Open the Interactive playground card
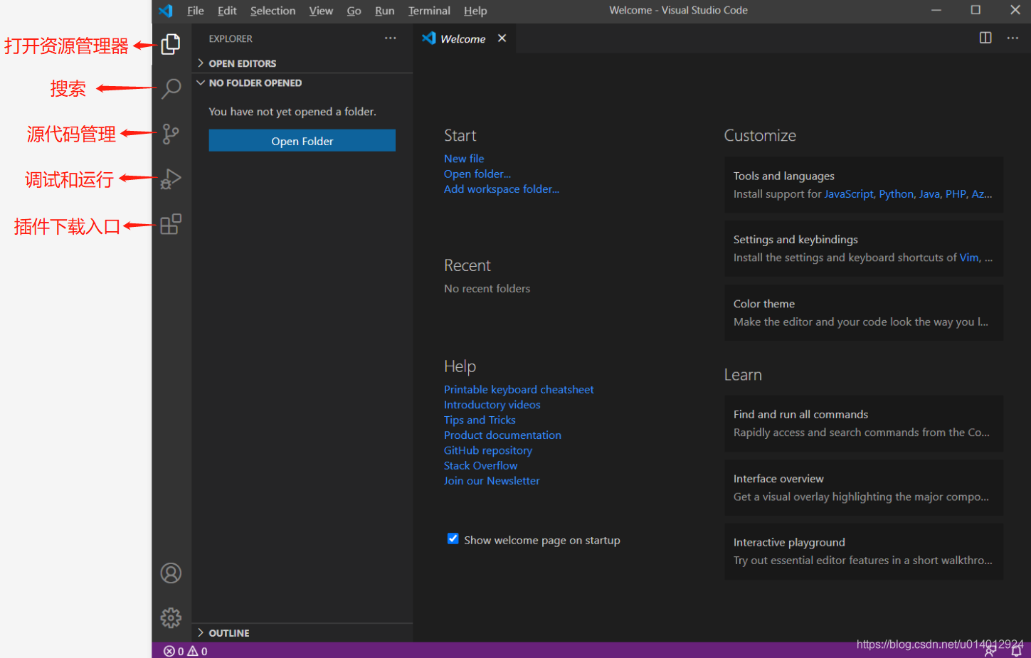Viewport: 1031px width, 658px height. point(864,551)
